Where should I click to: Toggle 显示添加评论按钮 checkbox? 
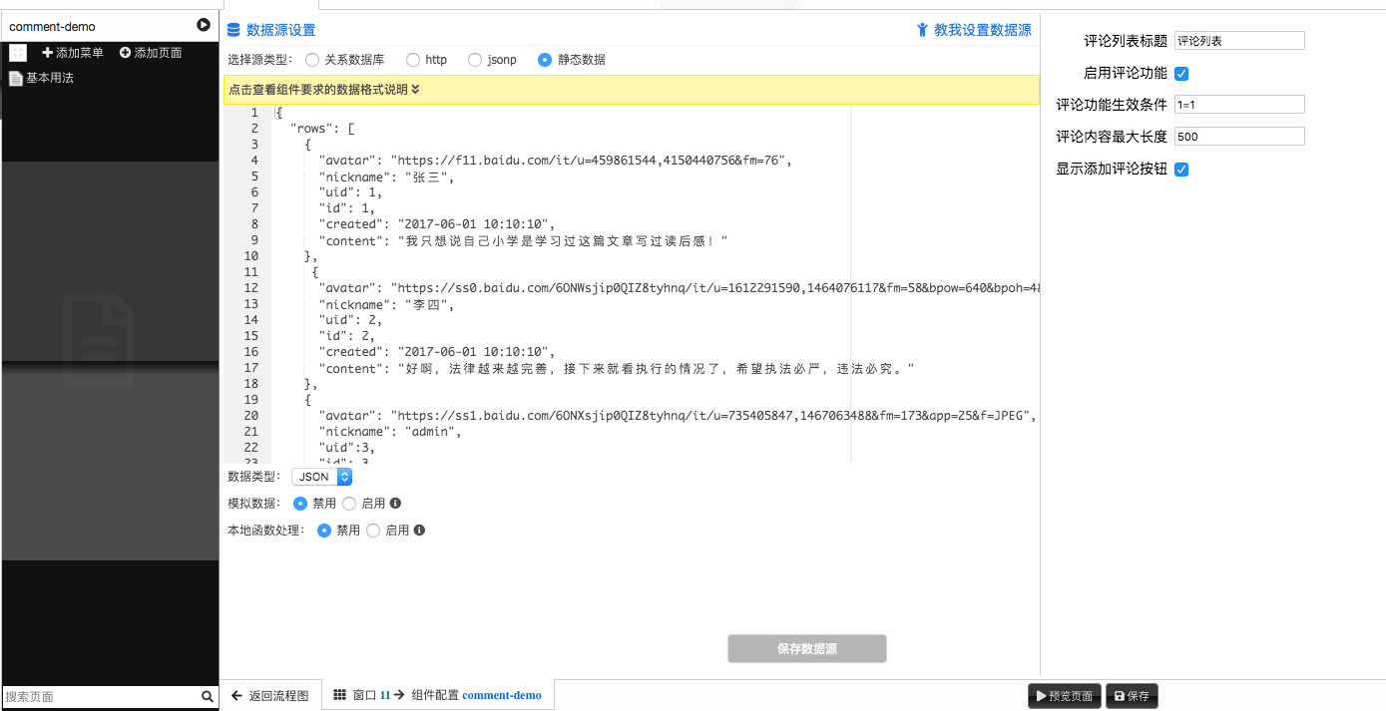(1181, 170)
